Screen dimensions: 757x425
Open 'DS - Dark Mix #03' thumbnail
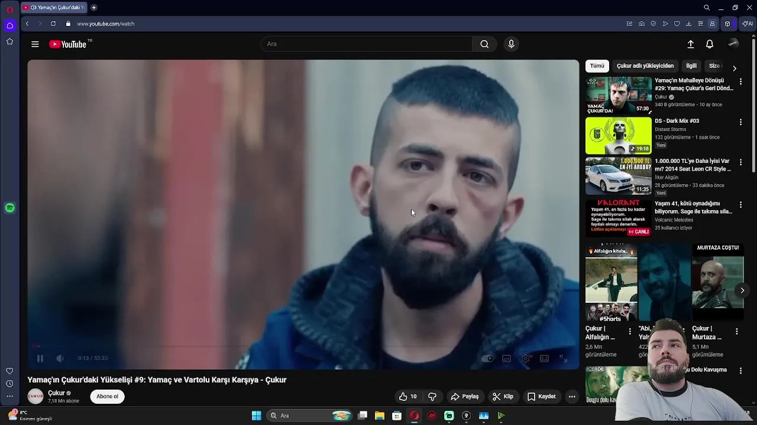click(619, 136)
